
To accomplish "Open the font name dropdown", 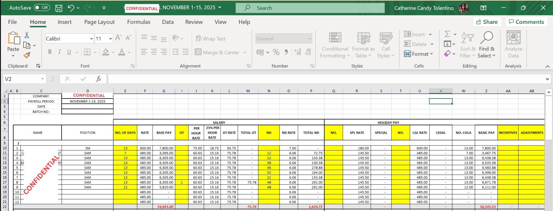I will click(x=91, y=38).
